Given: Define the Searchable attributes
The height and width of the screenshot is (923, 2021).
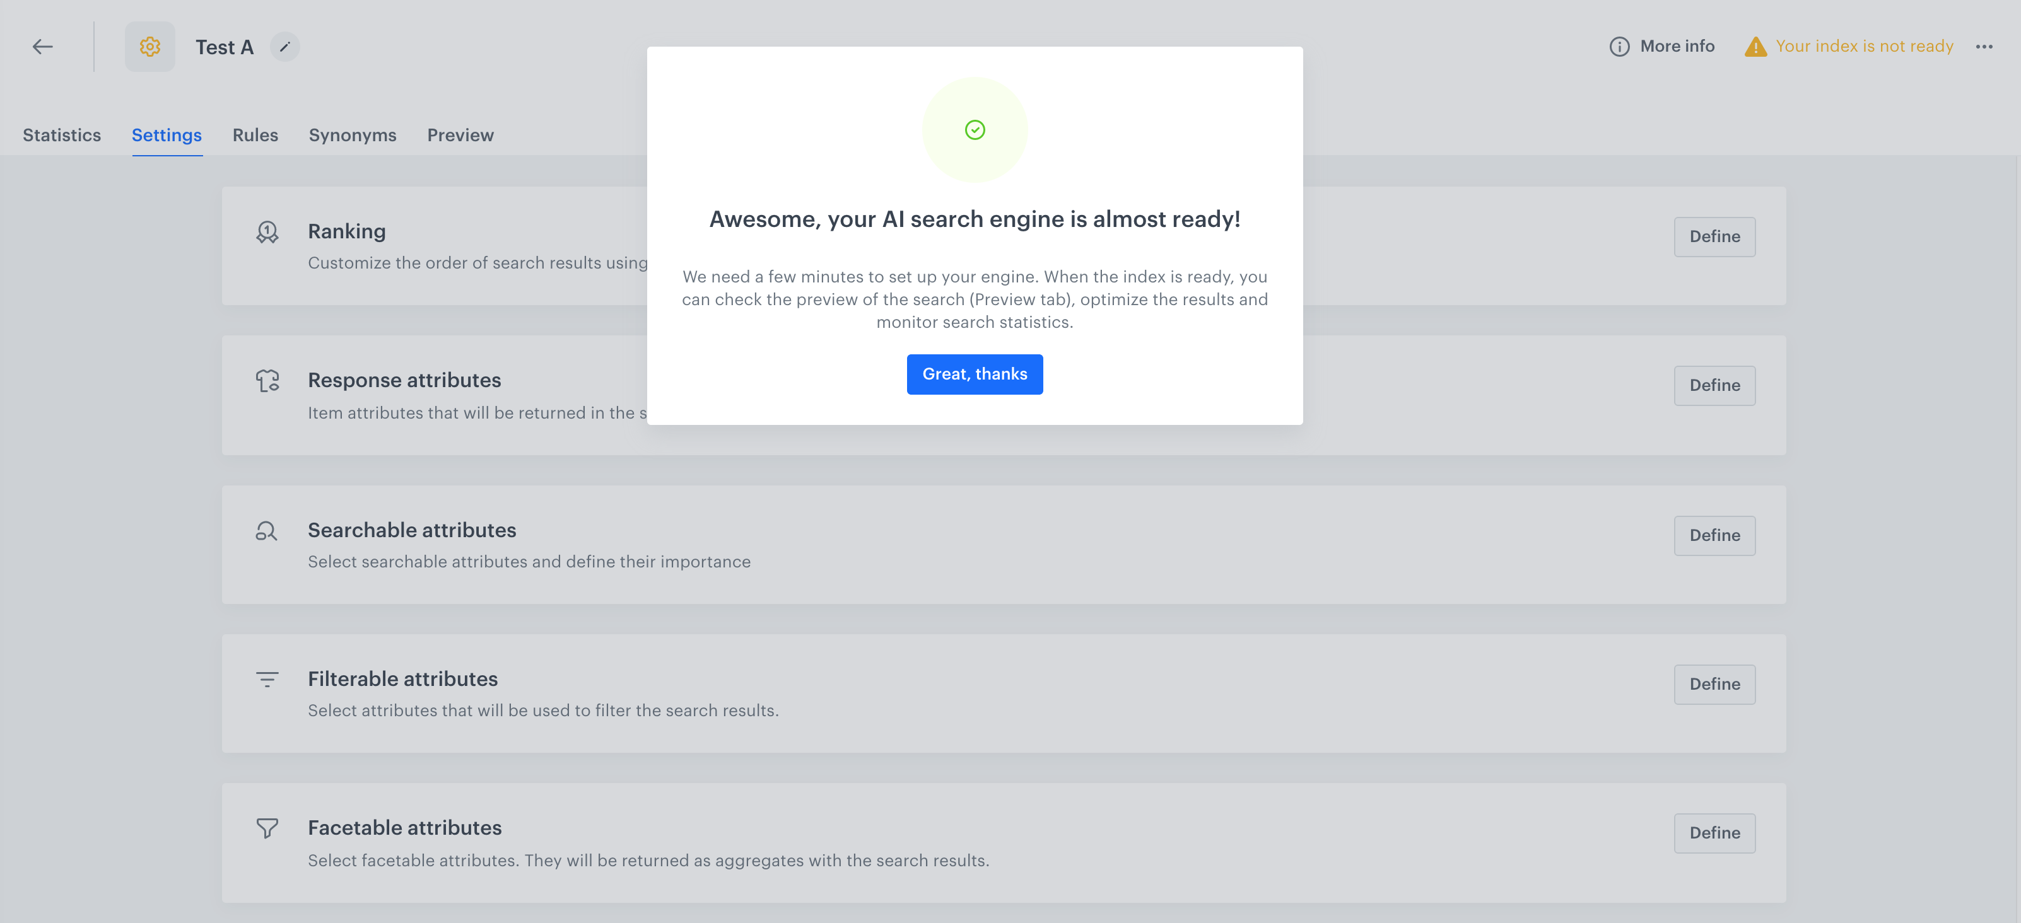Looking at the screenshot, I should (x=1714, y=536).
